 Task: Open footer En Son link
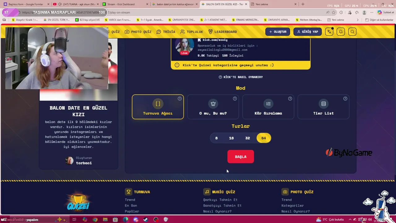[x=131, y=206]
